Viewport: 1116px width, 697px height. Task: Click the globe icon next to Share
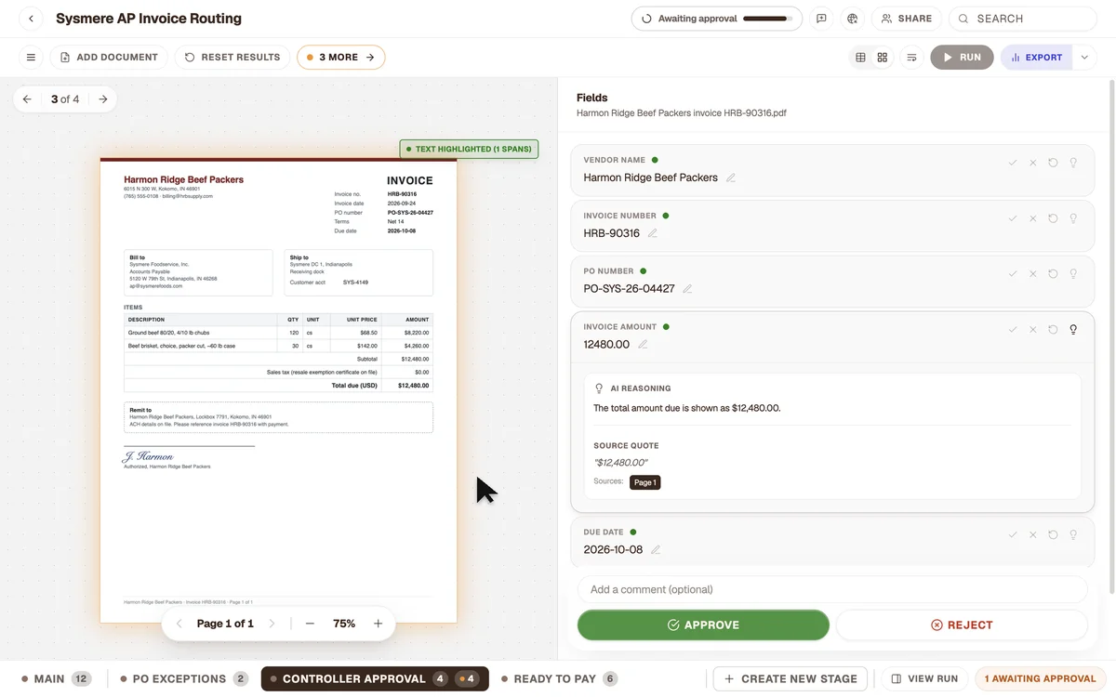click(x=852, y=19)
